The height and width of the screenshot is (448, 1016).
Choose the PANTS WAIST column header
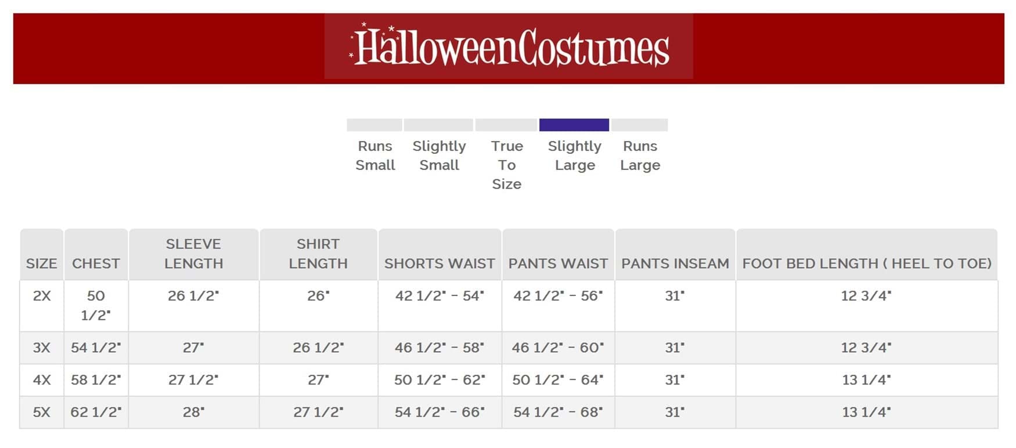(x=558, y=263)
